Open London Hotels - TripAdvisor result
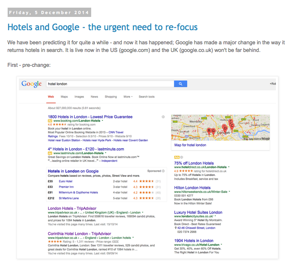Viewport: 294px width, 265px height. pyautogui.click(x=72, y=208)
